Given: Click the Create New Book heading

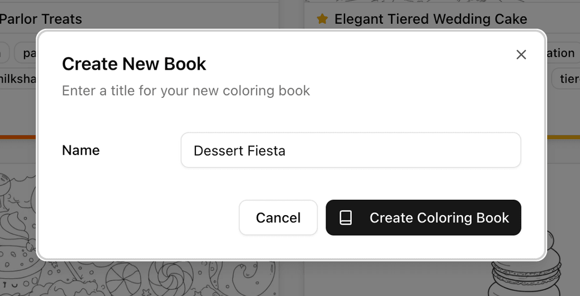Looking at the screenshot, I should [134, 64].
